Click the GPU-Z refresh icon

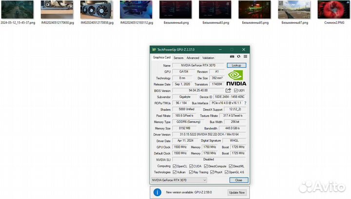pyautogui.click(x=238, y=56)
